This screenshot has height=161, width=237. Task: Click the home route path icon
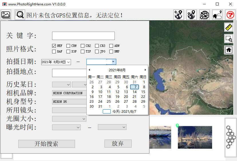click(217, 15)
